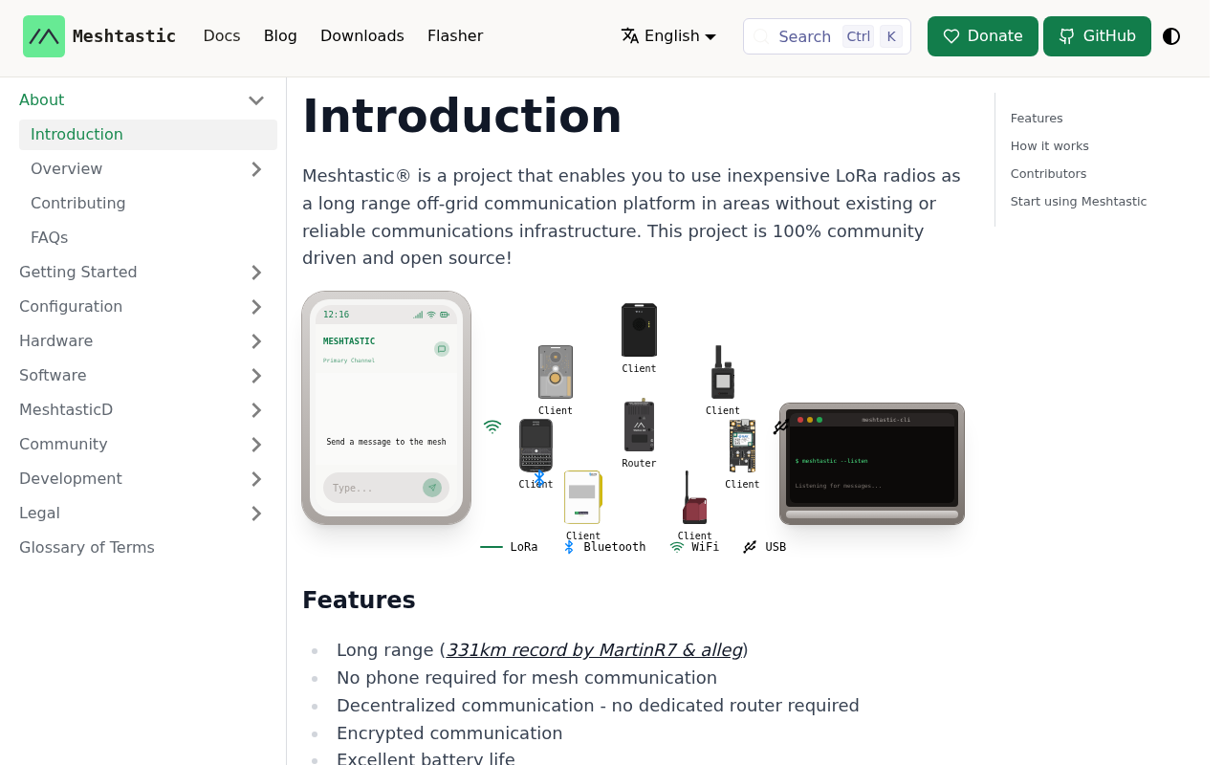The width and height of the screenshot is (1224, 765).
Task: Jump to Start using Meshtastic
Action: pos(1079,202)
